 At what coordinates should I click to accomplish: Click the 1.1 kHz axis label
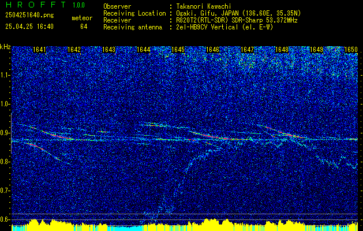[5, 75]
